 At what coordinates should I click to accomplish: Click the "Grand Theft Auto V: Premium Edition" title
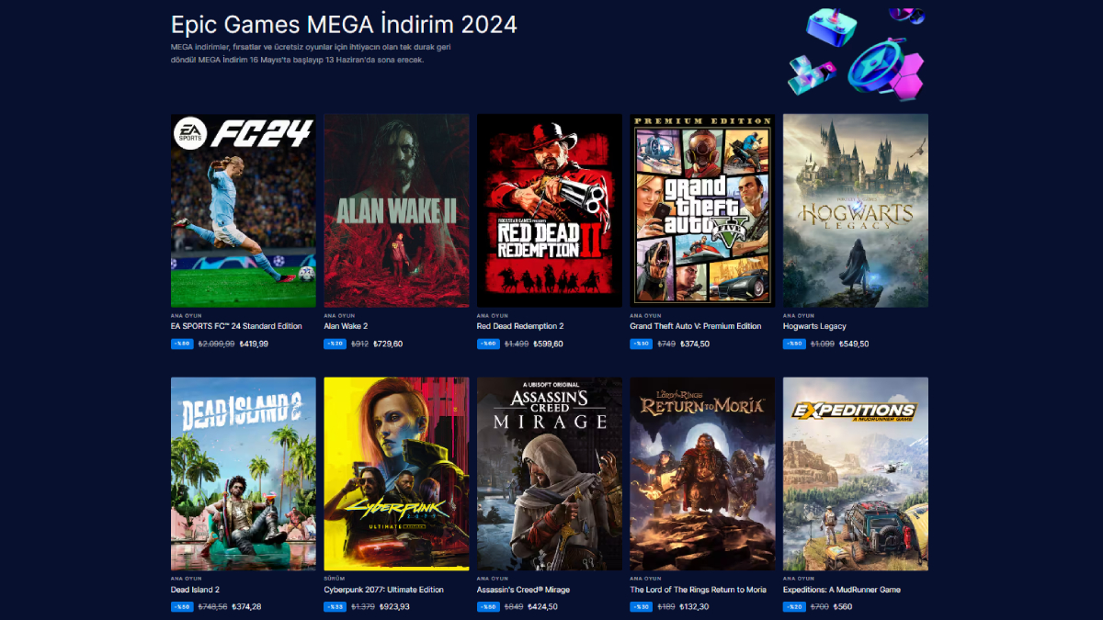click(x=696, y=326)
